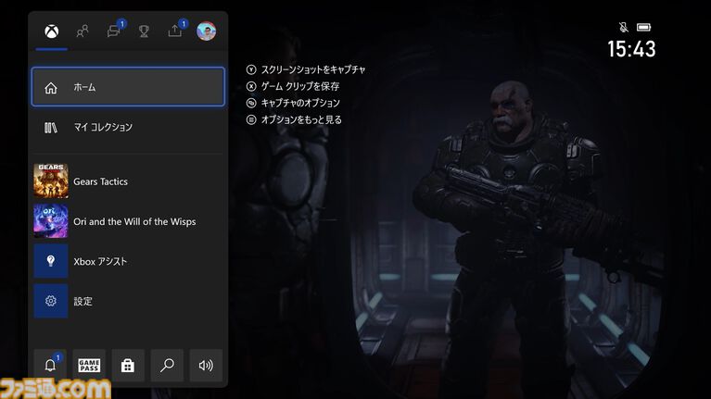Screen dimensions: 711x399
Task: Open マイ コレクション
Action: coord(128,127)
